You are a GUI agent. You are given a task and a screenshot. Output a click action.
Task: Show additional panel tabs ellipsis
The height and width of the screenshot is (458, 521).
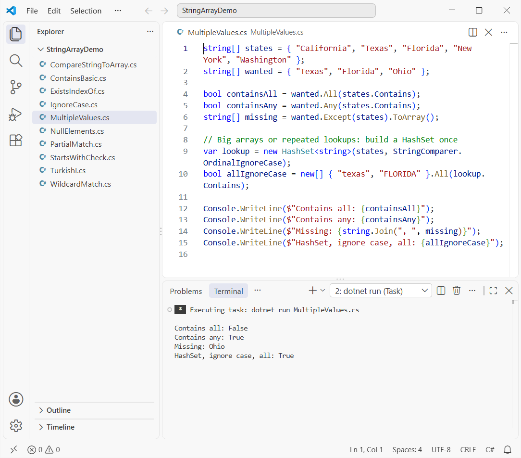coord(258,291)
